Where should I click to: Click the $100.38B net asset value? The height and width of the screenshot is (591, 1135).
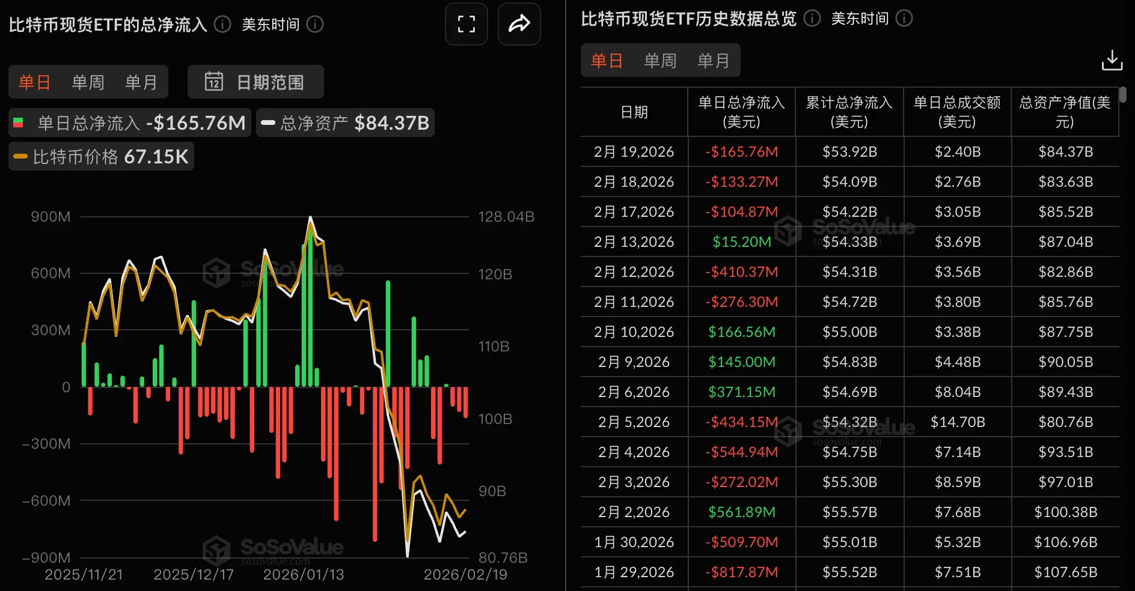(1066, 512)
